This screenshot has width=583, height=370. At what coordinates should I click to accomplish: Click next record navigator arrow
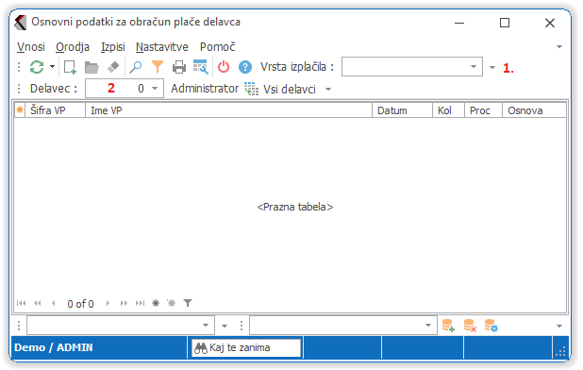click(108, 303)
